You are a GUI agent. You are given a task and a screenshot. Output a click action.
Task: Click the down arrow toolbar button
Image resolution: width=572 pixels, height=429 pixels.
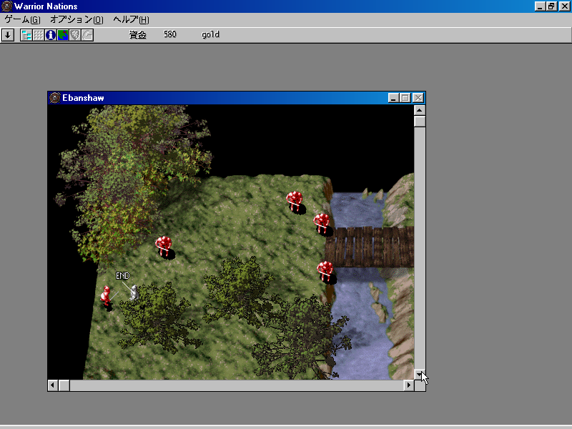8,35
